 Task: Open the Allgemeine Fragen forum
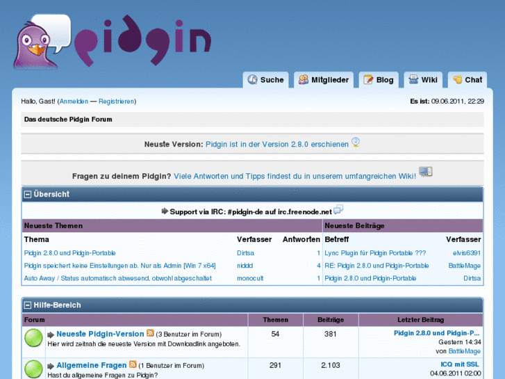(92, 365)
